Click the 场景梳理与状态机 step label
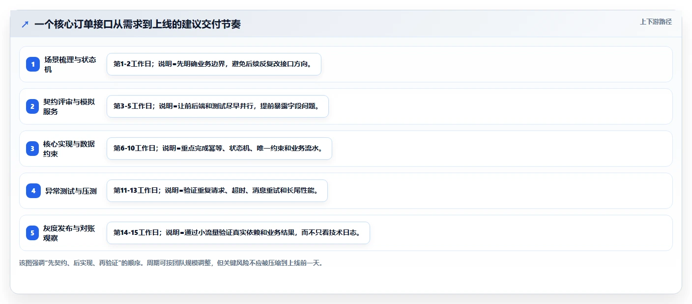This screenshot has height=304, width=692. 70,64
